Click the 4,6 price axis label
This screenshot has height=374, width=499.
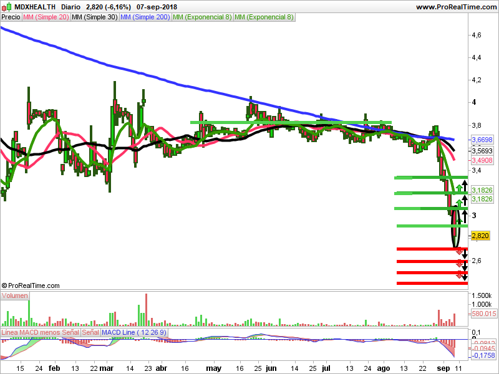coord(477,35)
